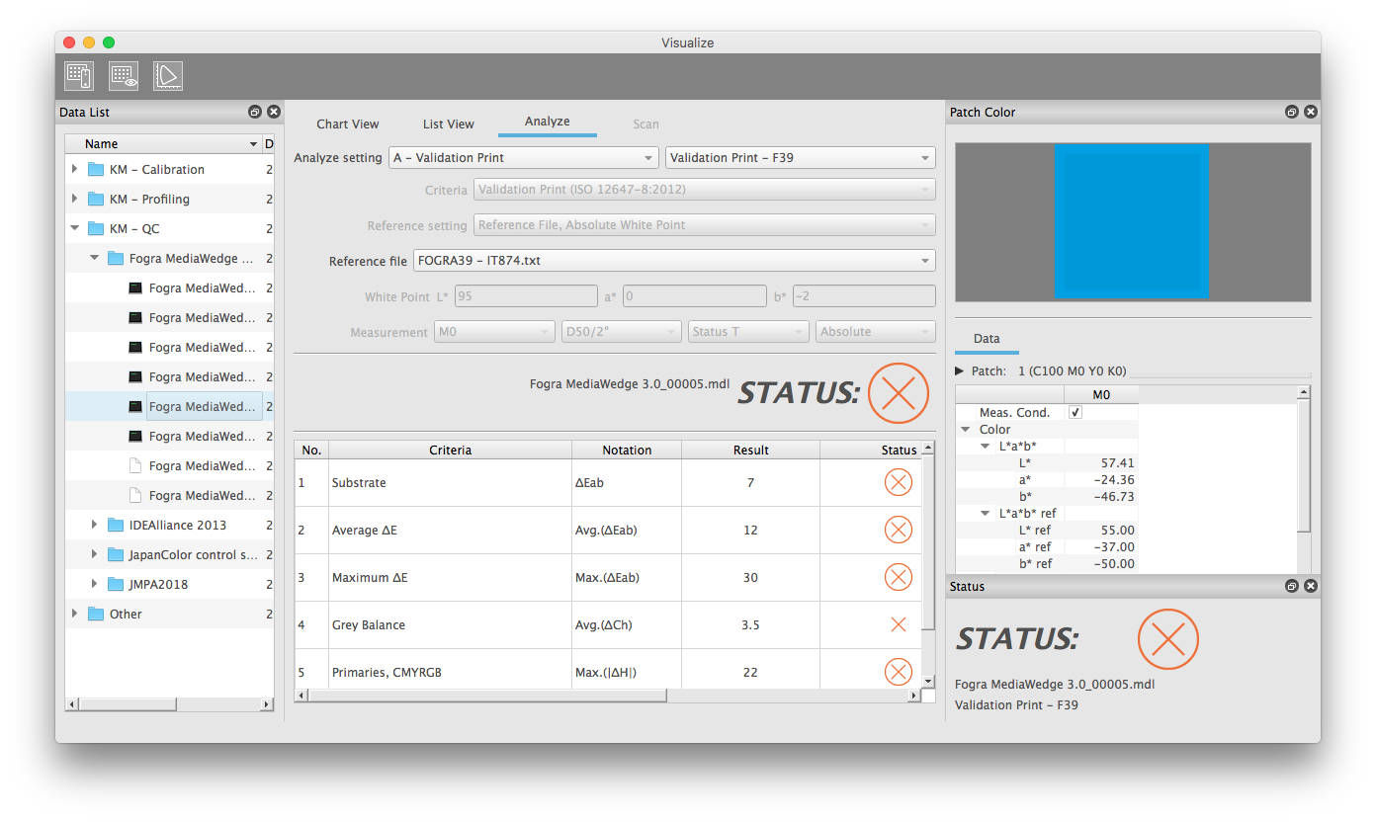Click the chart visualize eye toolbar icon
1376x822 pixels.
coord(124,76)
